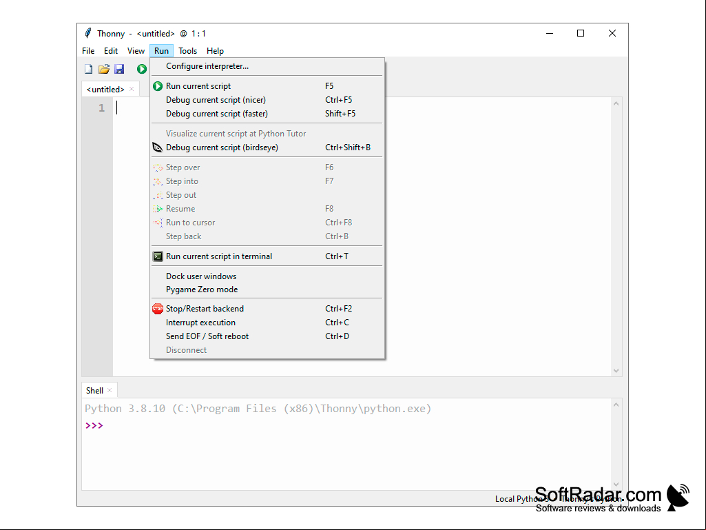Open the Edit menu
This screenshot has width=706, height=530.
111,51
